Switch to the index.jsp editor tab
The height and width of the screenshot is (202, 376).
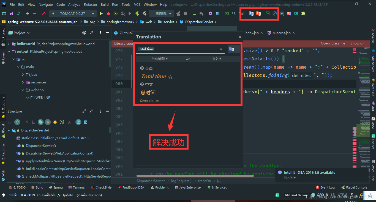(251, 33)
